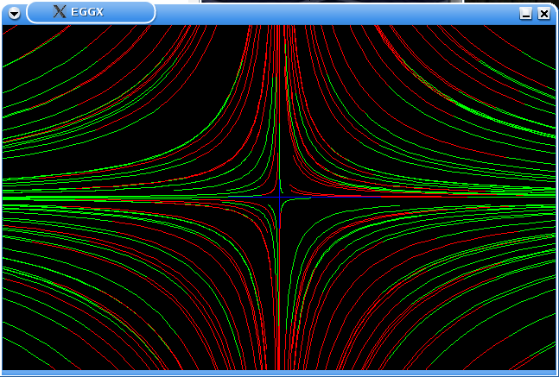Minimize the EGGX window
Viewport: 559px width, 377px height.
point(525,13)
